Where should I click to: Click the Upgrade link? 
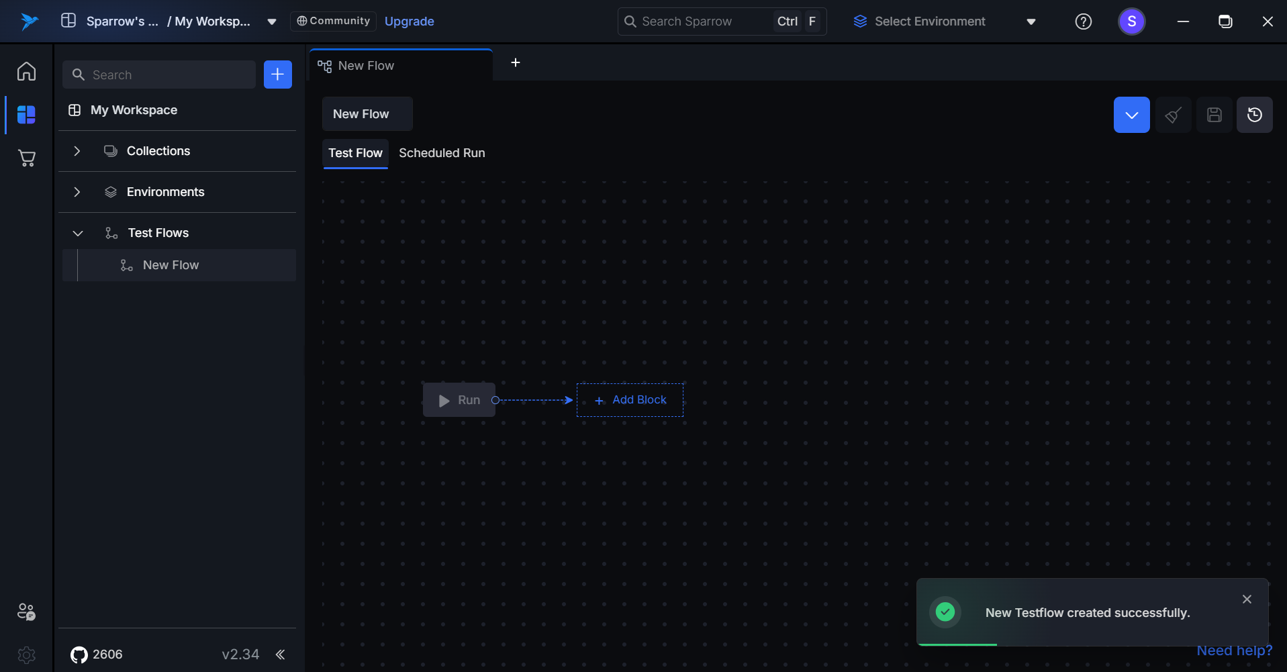[x=409, y=21]
